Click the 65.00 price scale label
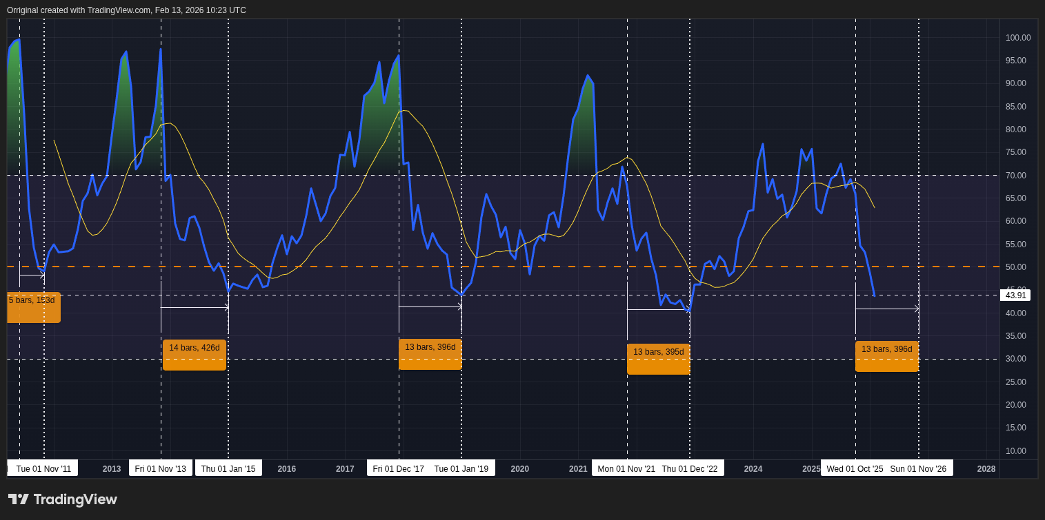This screenshot has height=520, width=1045. point(1016,198)
